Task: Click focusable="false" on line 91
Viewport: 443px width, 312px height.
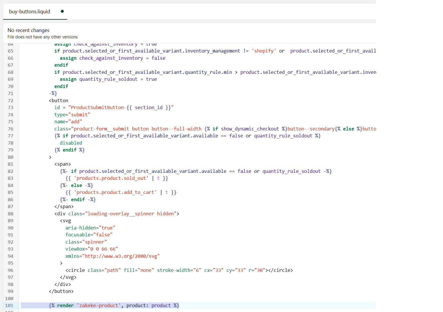Action: (x=89, y=235)
